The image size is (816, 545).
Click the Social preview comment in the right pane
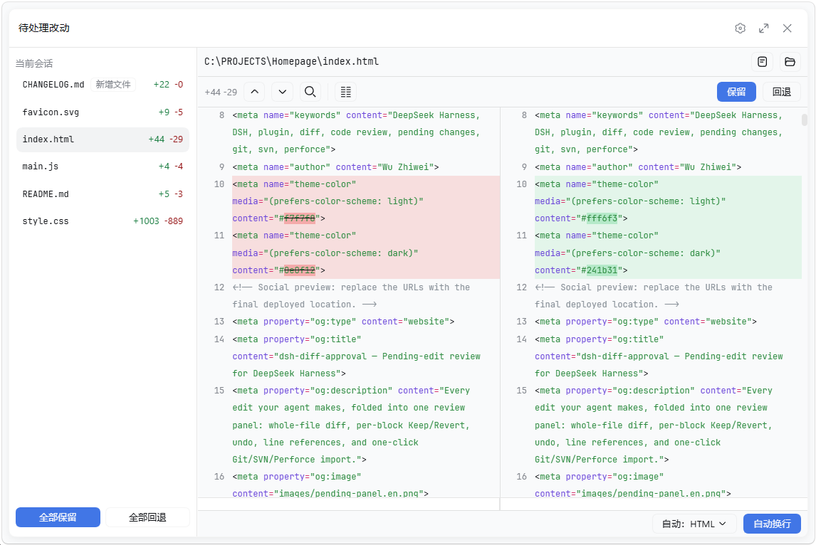click(x=654, y=296)
